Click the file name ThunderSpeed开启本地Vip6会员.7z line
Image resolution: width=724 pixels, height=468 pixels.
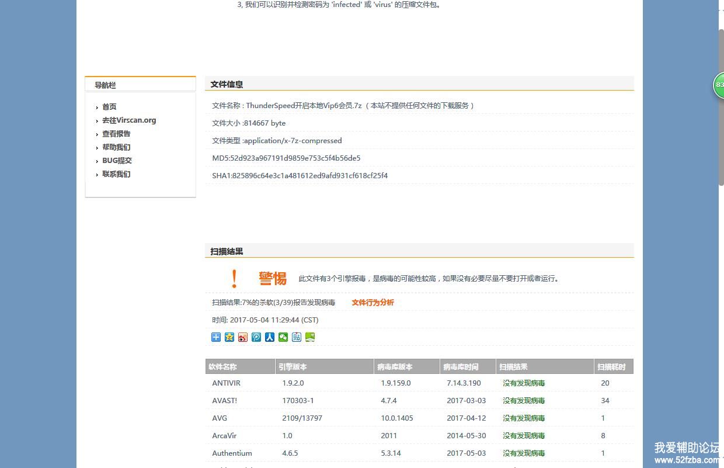(343, 106)
